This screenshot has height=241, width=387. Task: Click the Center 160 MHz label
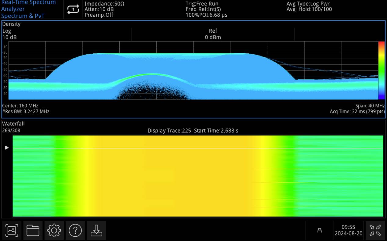tap(21, 106)
